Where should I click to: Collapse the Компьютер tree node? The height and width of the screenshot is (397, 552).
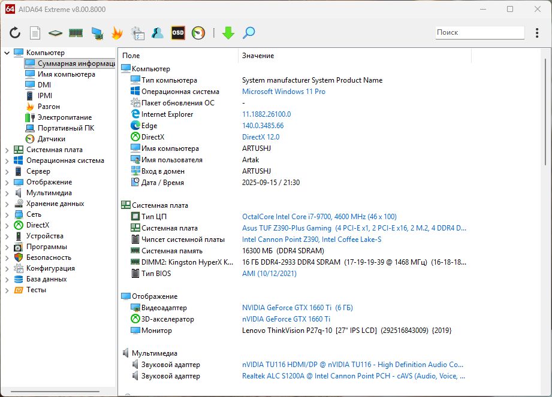[7, 53]
